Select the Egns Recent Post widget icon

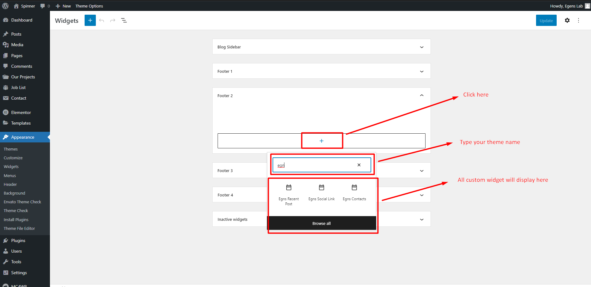pyautogui.click(x=289, y=187)
